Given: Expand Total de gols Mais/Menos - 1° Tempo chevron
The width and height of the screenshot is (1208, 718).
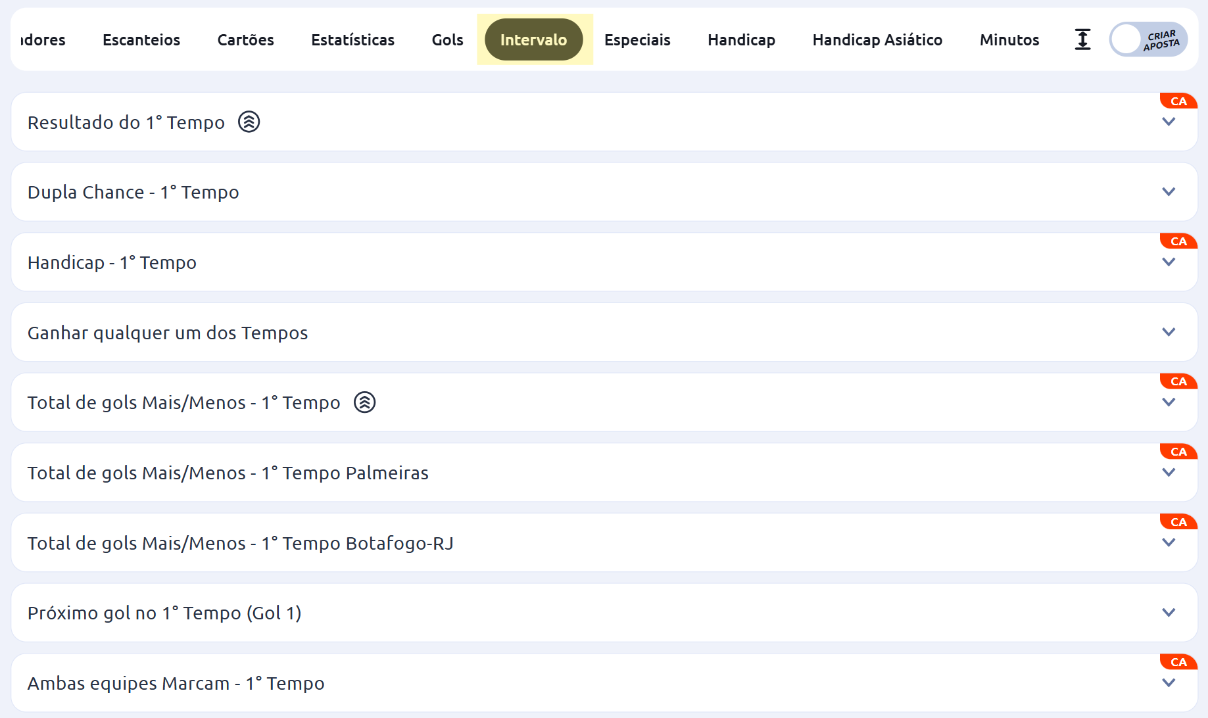Looking at the screenshot, I should pyautogui.click(x=1169, y=402).
